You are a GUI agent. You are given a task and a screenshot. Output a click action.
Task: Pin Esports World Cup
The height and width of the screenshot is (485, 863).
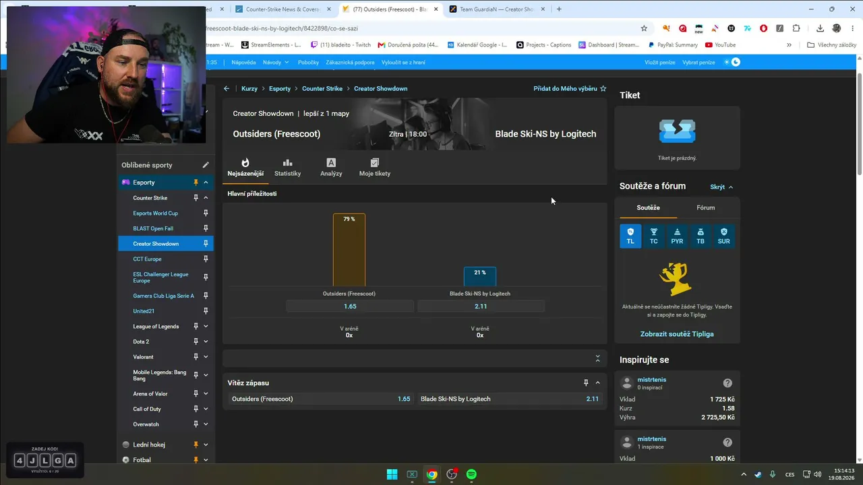[x=206, y=213]
